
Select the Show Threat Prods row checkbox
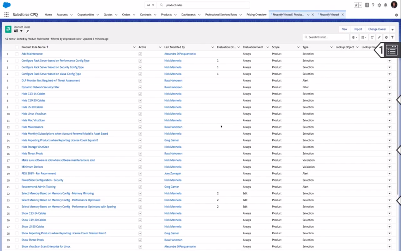pos(17,240)
